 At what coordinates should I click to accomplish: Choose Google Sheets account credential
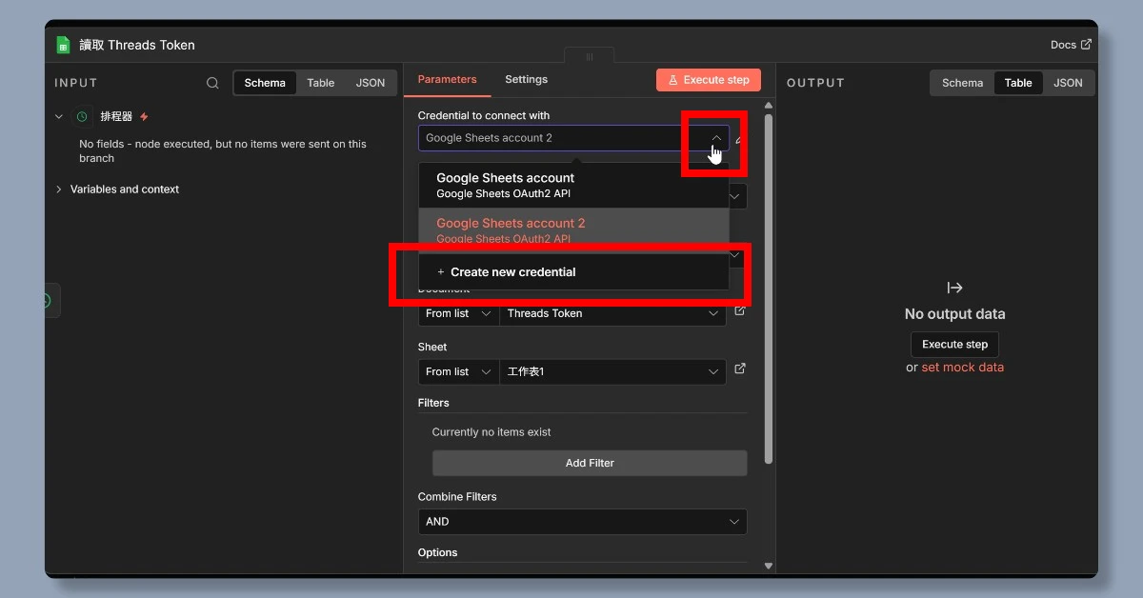pyautogui.click(x=573, y=185)
